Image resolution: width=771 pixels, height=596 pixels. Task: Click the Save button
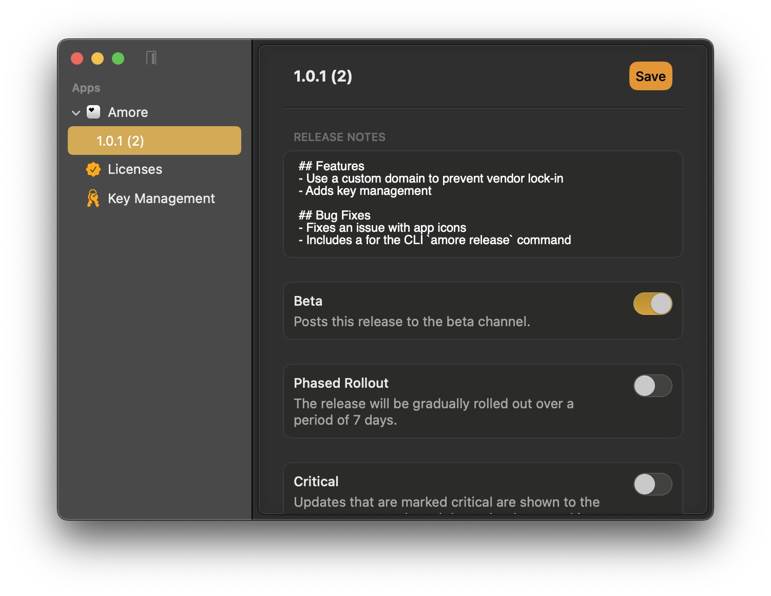click(650, 76)
